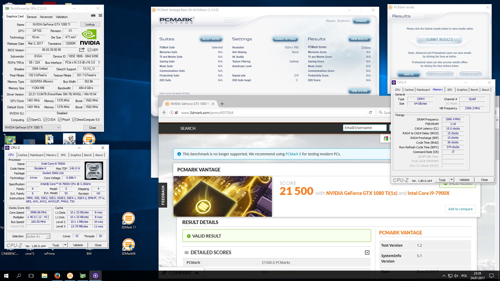
Task: Open Mainboard tab in lower CPU-Z window
Action: click(37, 155)
